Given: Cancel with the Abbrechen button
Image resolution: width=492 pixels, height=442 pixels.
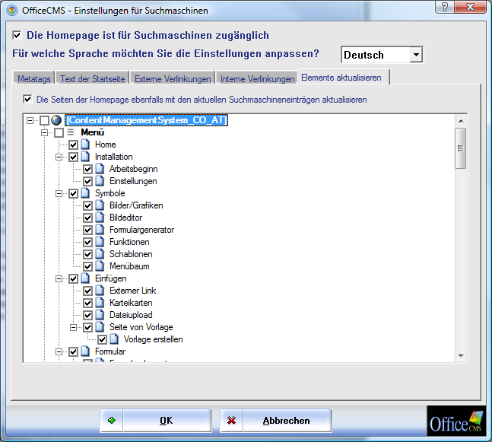Looking at the screenshot, I should click(276, 421).
